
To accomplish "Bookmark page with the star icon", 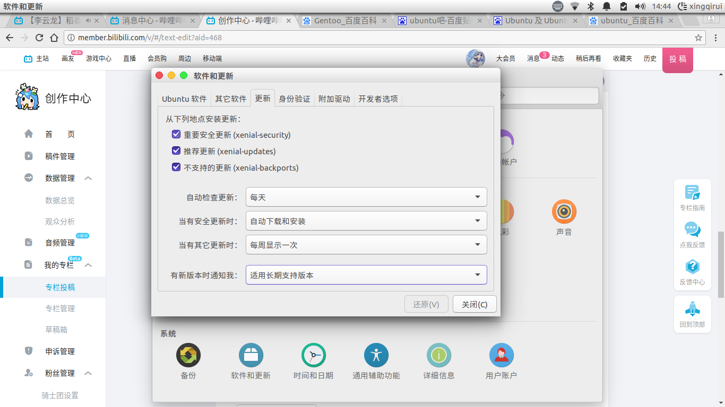I will point(698,38).
